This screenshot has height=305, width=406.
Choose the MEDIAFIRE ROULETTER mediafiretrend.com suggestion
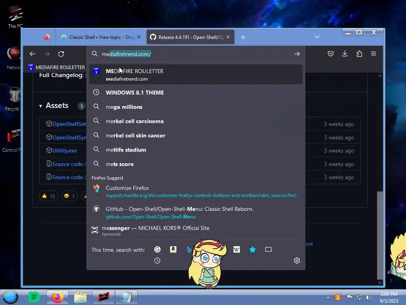coord(196,74)
